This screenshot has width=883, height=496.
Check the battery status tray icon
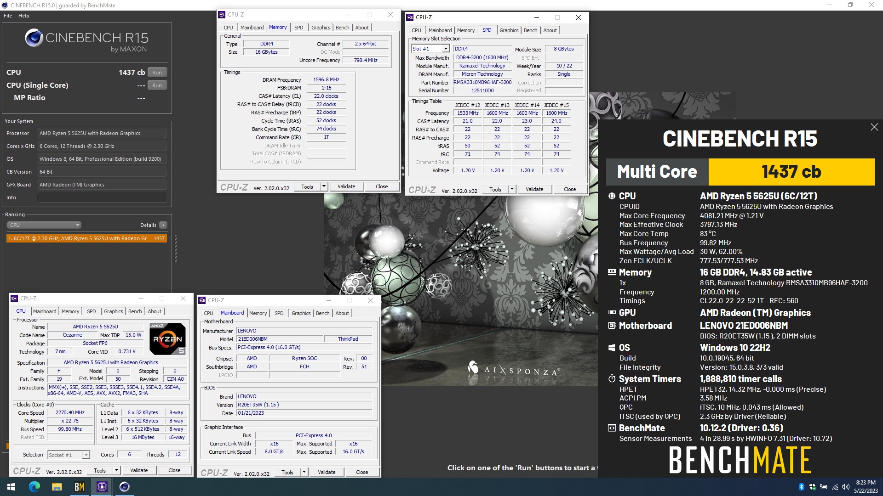click(x=824, y=487)
